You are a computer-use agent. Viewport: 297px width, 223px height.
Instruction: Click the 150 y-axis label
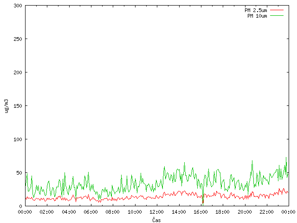[18, 106]
